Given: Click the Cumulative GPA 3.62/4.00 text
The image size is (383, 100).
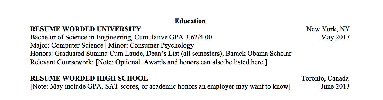Looking at the screenshot, I should click(x=173, y=37).
